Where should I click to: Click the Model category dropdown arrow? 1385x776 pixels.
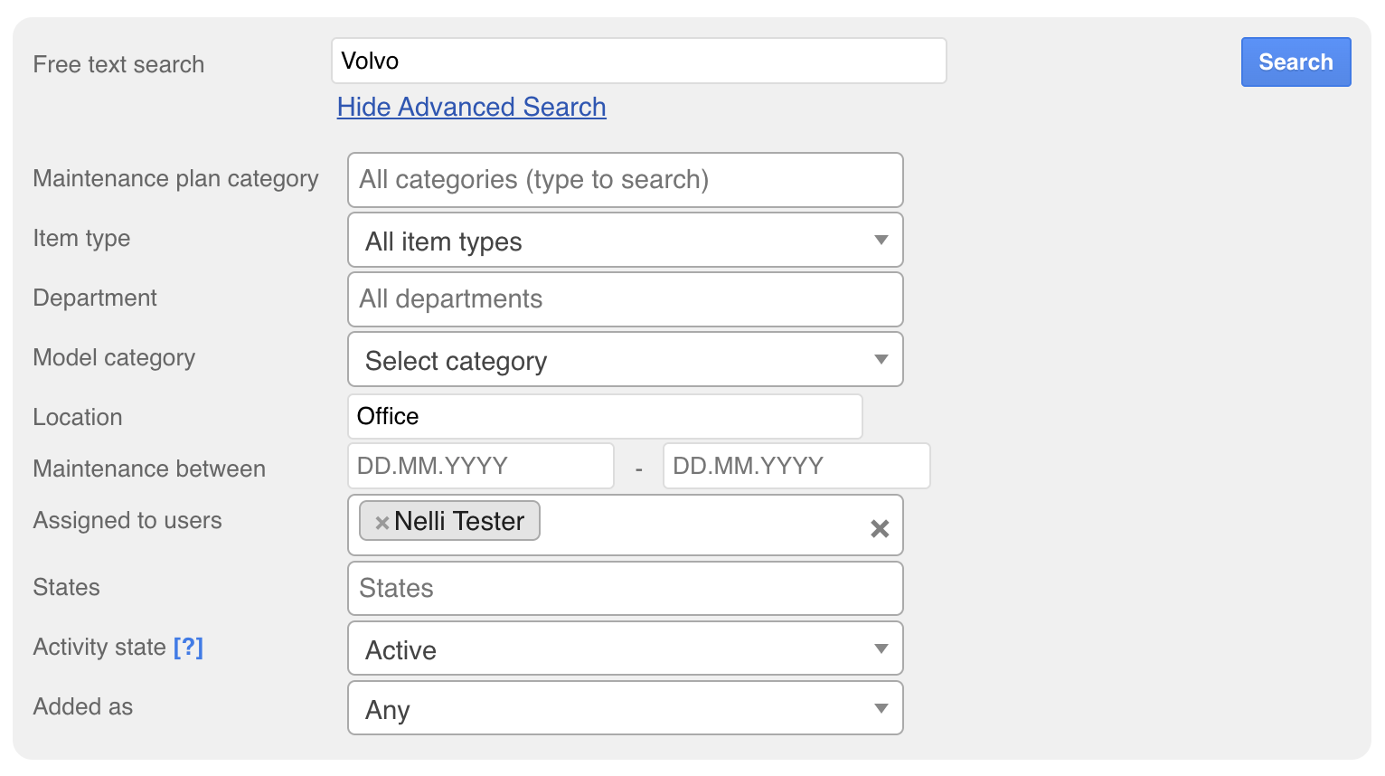click(x=881, y=360)
